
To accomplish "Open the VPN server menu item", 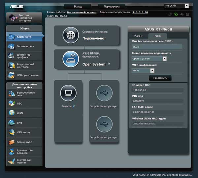I will click(24, 132).
